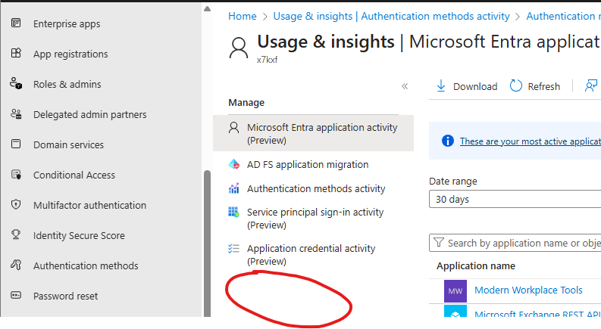Go to Authentication methods
The image size is (601, 329).
86,265
